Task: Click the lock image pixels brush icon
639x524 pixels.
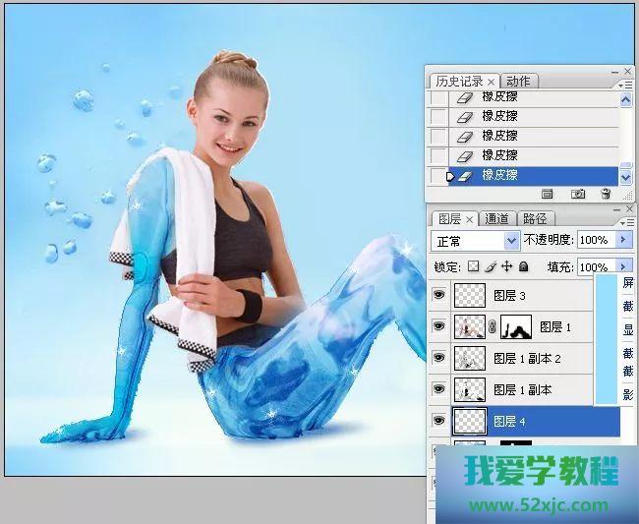Action: pos(490,266)
